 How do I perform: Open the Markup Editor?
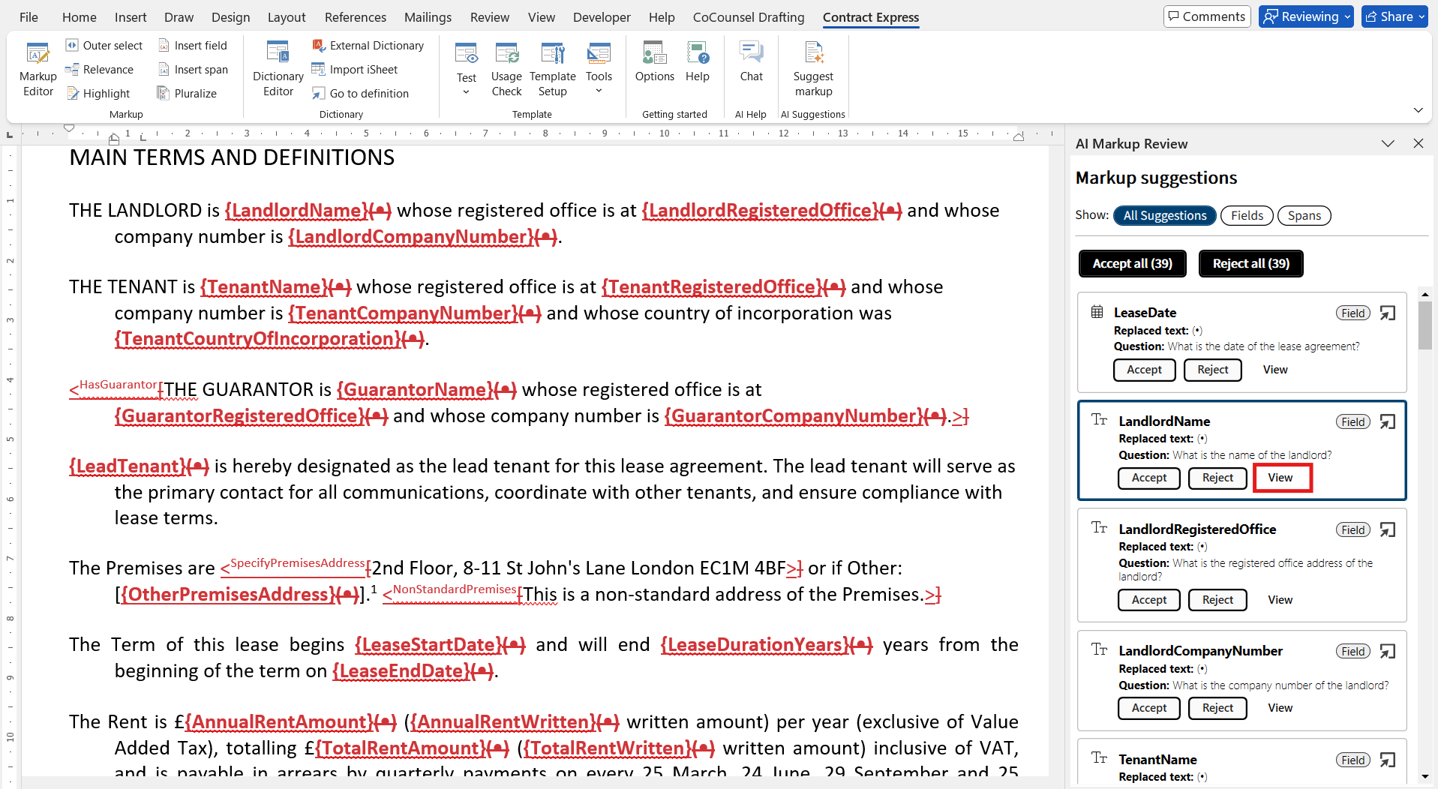coord(38,69)
